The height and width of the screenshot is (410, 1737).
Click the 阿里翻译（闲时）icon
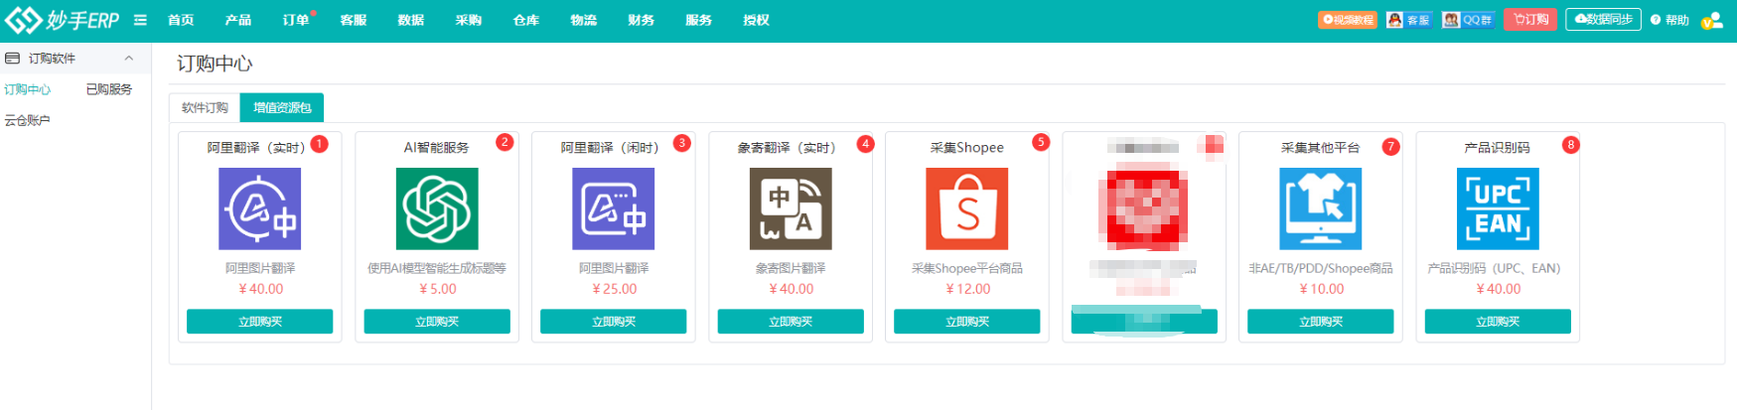click(x=614, y=208)
